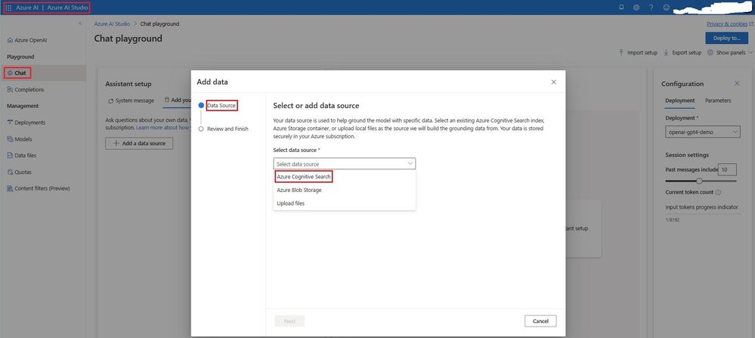The image size is (755, 338).
Task: Click Azure AI Studio breadcrumb link
Action: coord(112,23)
